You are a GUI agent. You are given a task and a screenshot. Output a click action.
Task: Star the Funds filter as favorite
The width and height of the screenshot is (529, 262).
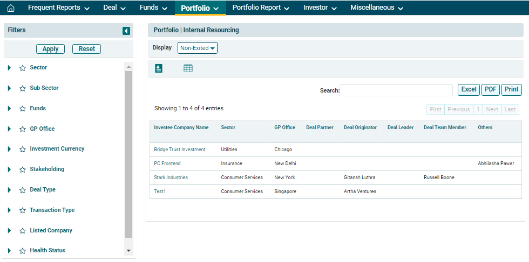tap(23, 109)
